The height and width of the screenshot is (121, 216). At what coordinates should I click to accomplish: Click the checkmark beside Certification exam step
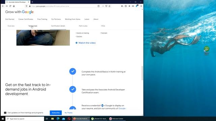click(73, 89)
